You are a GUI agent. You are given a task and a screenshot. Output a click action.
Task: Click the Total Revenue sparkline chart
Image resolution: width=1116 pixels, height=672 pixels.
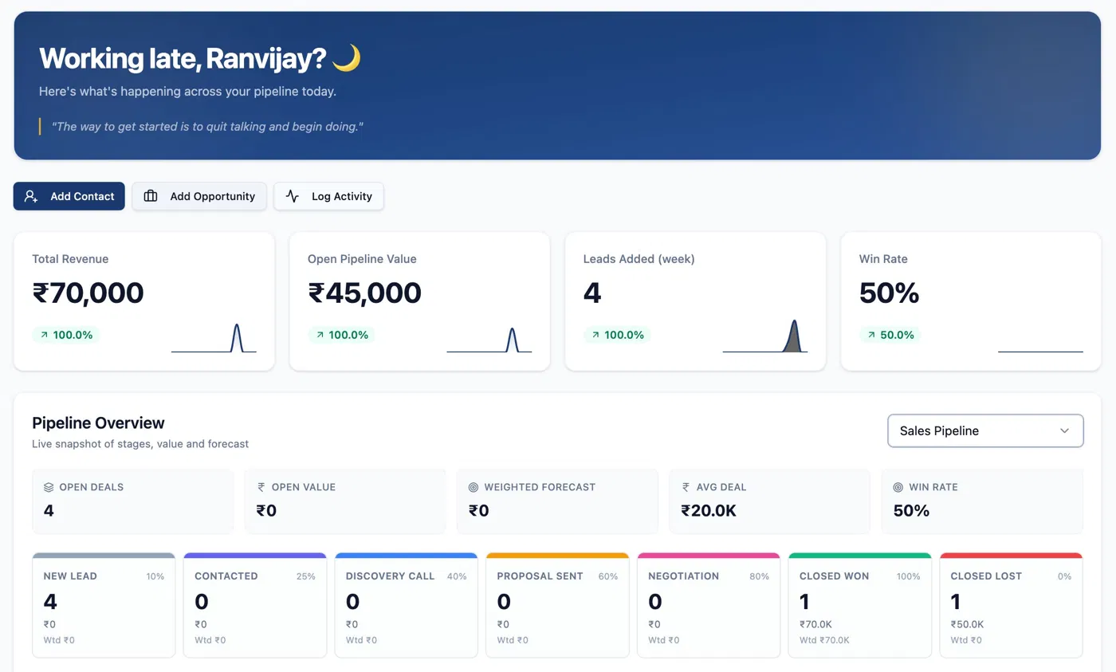click(x=214, y=338)
